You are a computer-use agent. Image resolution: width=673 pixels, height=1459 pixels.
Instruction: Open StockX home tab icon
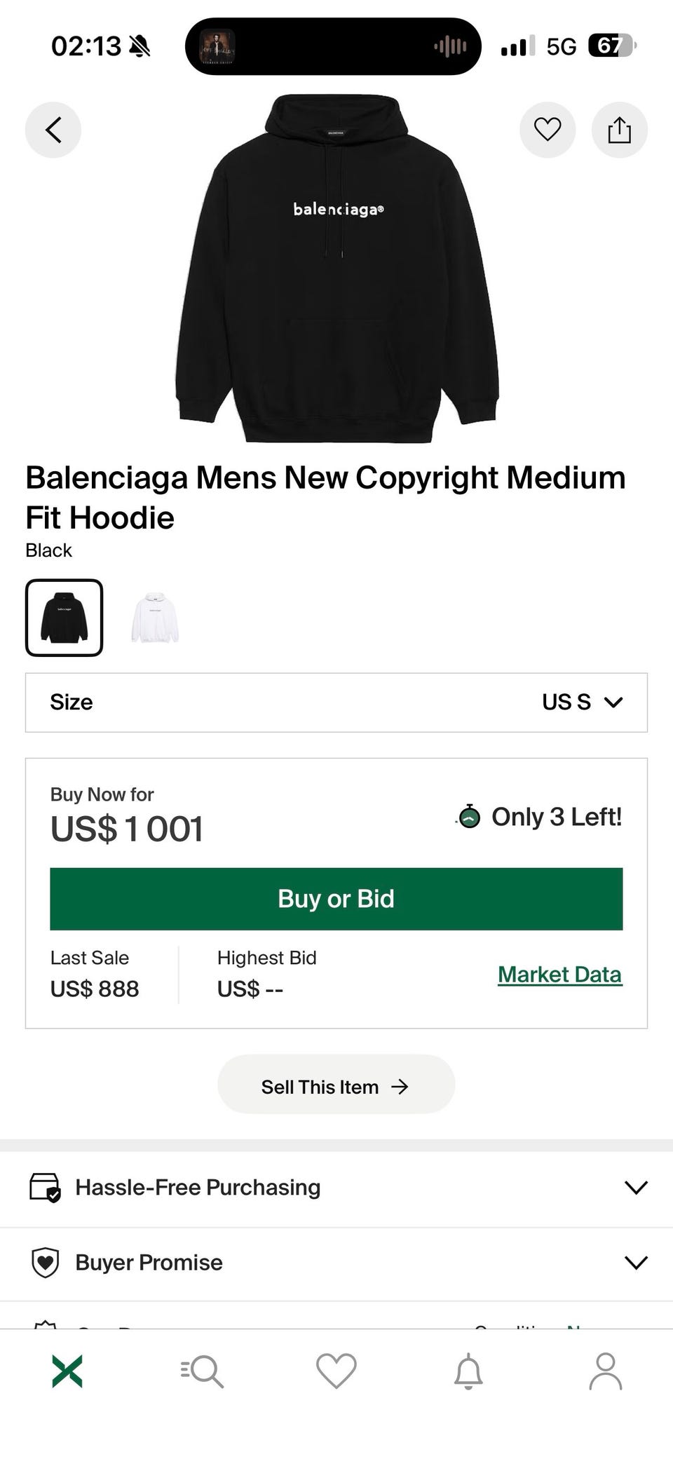point(67,1371)
